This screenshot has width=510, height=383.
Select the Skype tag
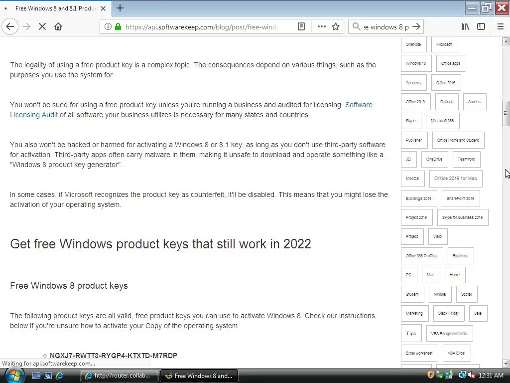[x=411, y=121]
